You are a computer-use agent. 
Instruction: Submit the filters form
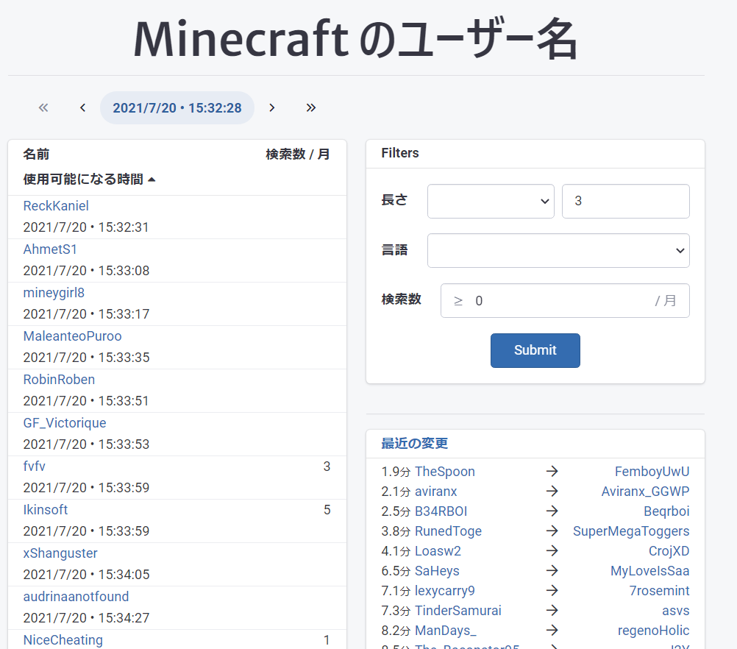(535, 350)
